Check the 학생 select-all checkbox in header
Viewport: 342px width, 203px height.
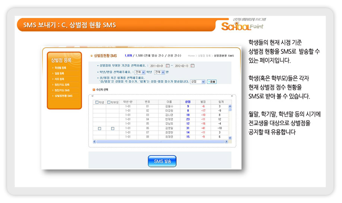pyautogui.click(x=97, y=102)
